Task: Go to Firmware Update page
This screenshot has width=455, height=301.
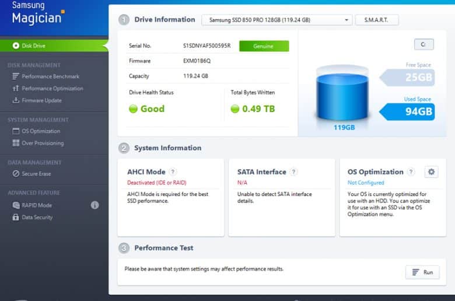Action: pyautogui.click(x=42, y=100)
